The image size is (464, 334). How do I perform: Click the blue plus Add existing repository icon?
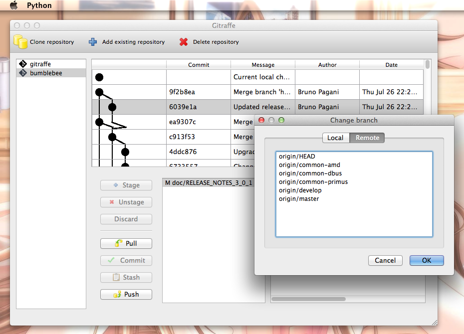93,42
